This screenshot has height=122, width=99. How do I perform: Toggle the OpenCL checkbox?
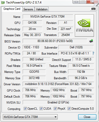coord(25,109)
